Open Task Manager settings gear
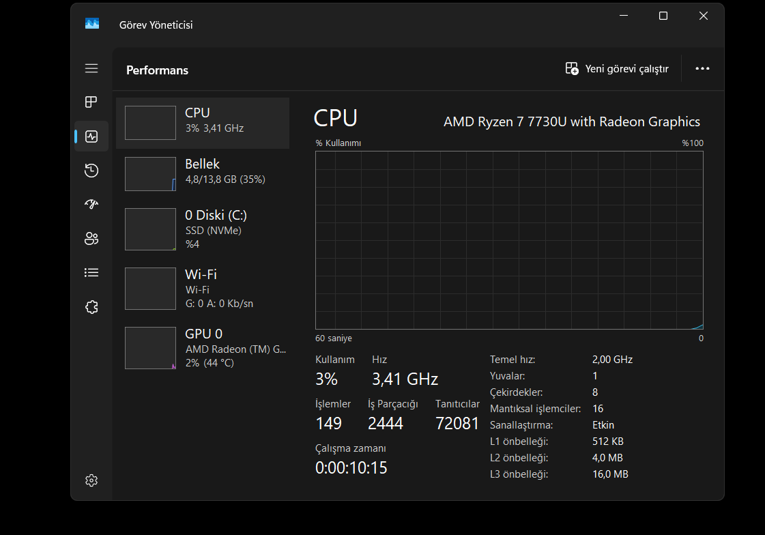765x535 pixels. coord(91,480)
